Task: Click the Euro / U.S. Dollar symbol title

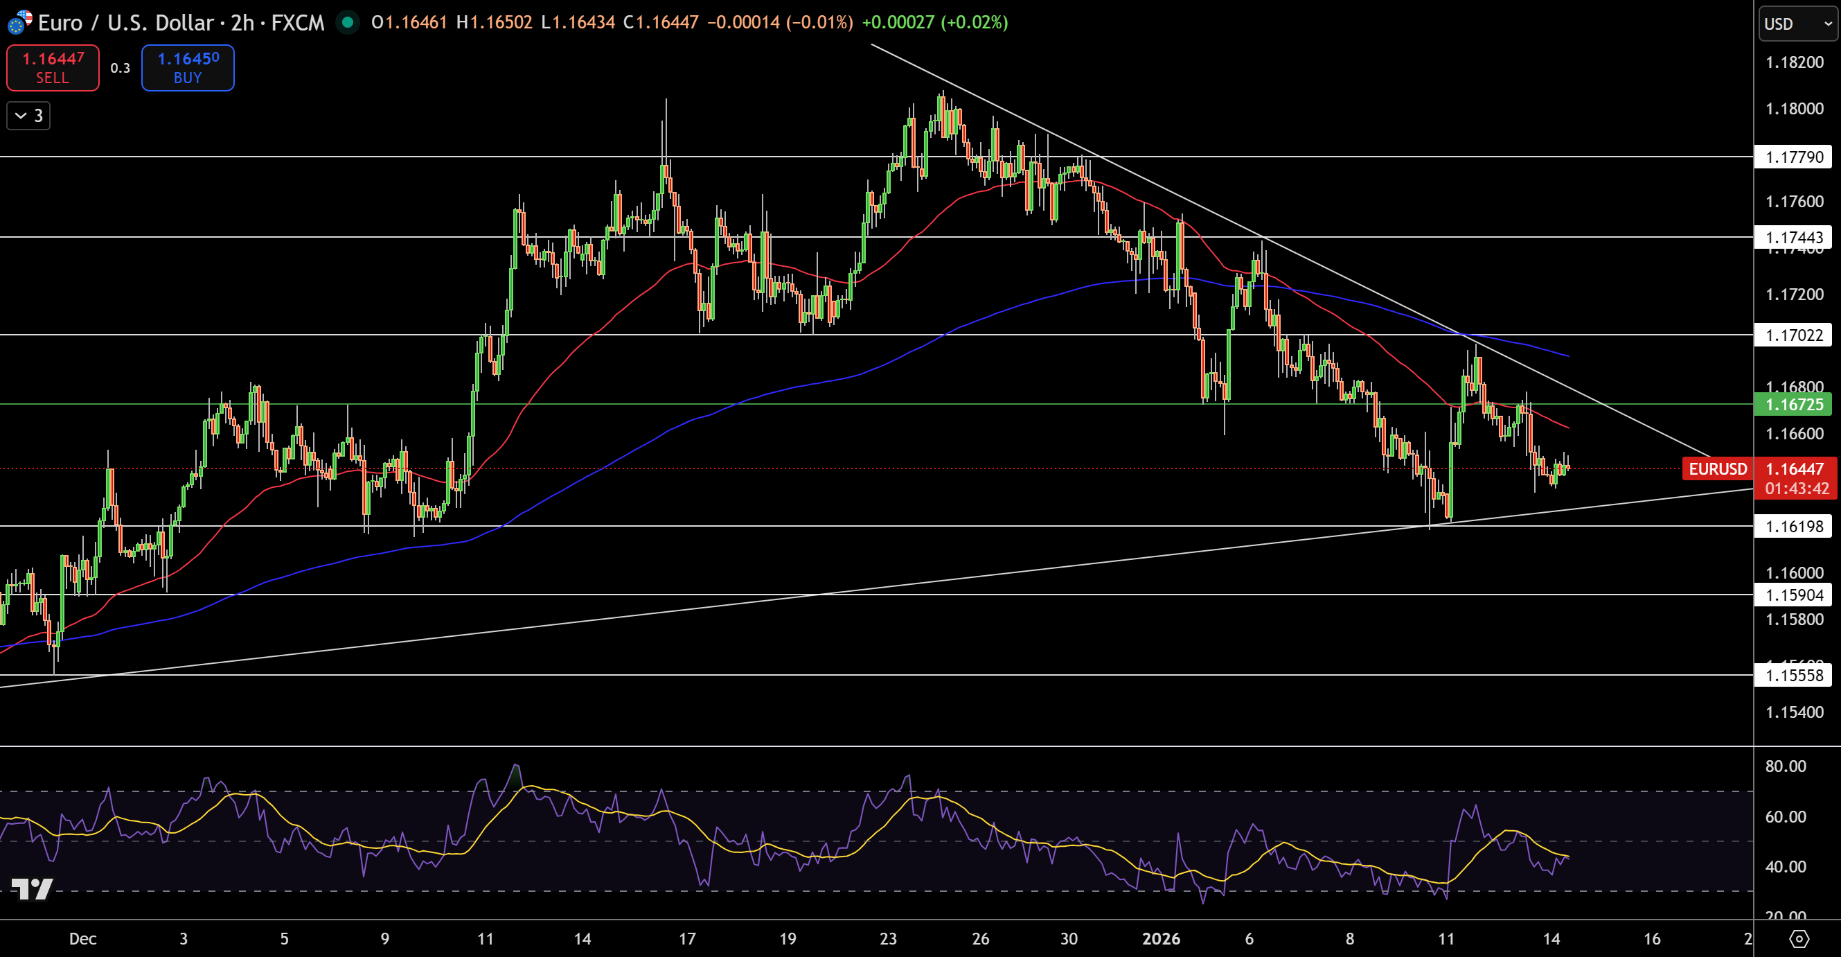Action: (126, 23)
